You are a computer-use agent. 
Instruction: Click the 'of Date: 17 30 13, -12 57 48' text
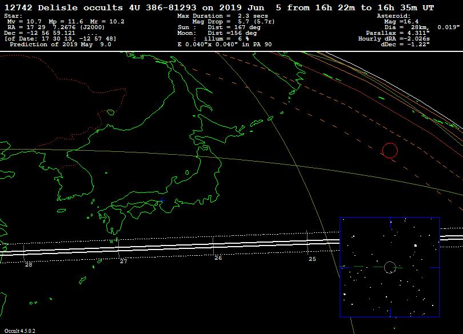[x=61, y=39]
